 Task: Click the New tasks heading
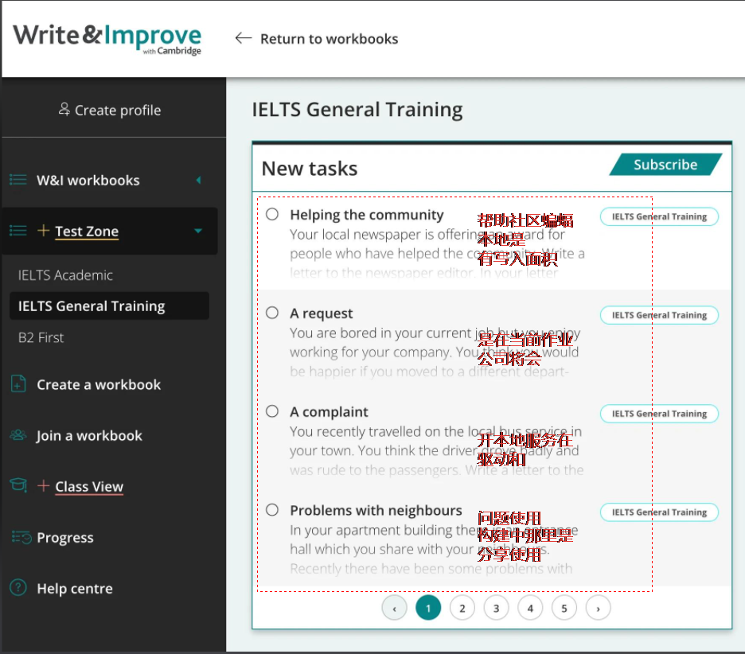coord(310,169)
